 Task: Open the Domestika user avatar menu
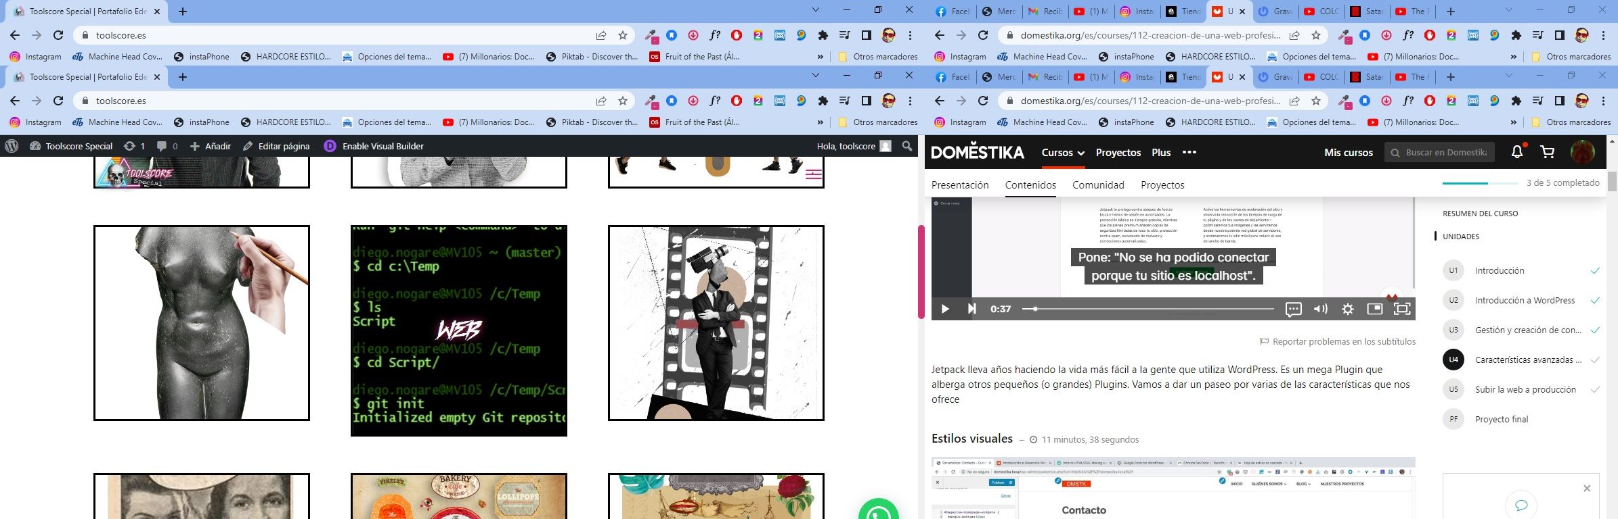pyautogui.click(x=1583, y=152)
